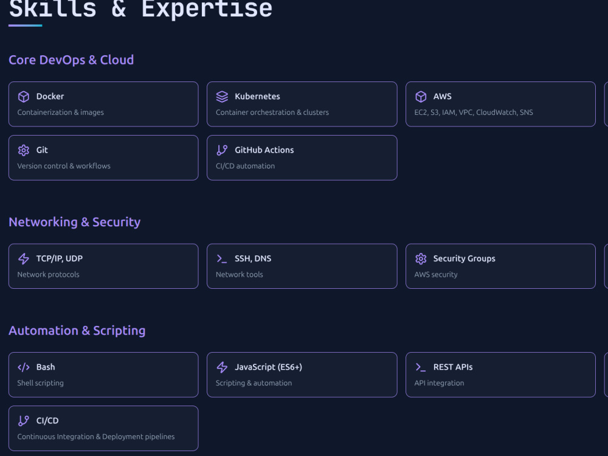Click the SSH, DNS terminal icon
Image resolution: width=608 pixels, height=456 pixels.
(222, 258)
